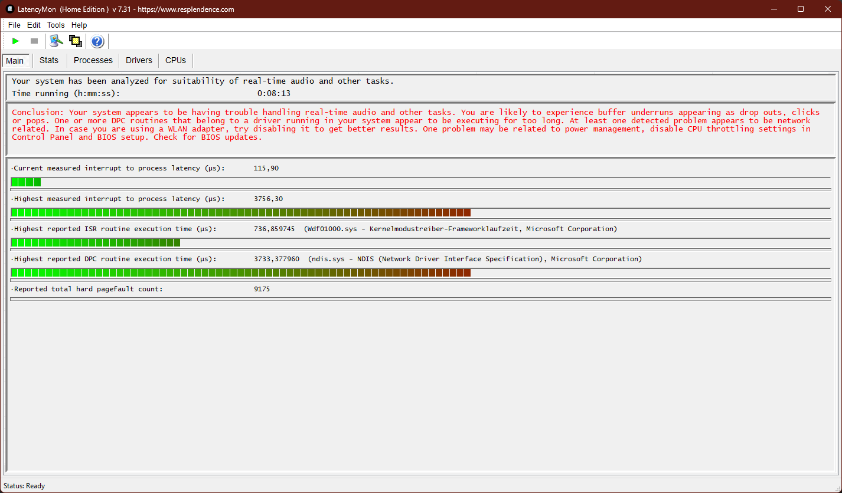This screenshot has width=842, height=493.
Task: Open the Help menu
Action: pyautogui.click(x=79, y=25)
